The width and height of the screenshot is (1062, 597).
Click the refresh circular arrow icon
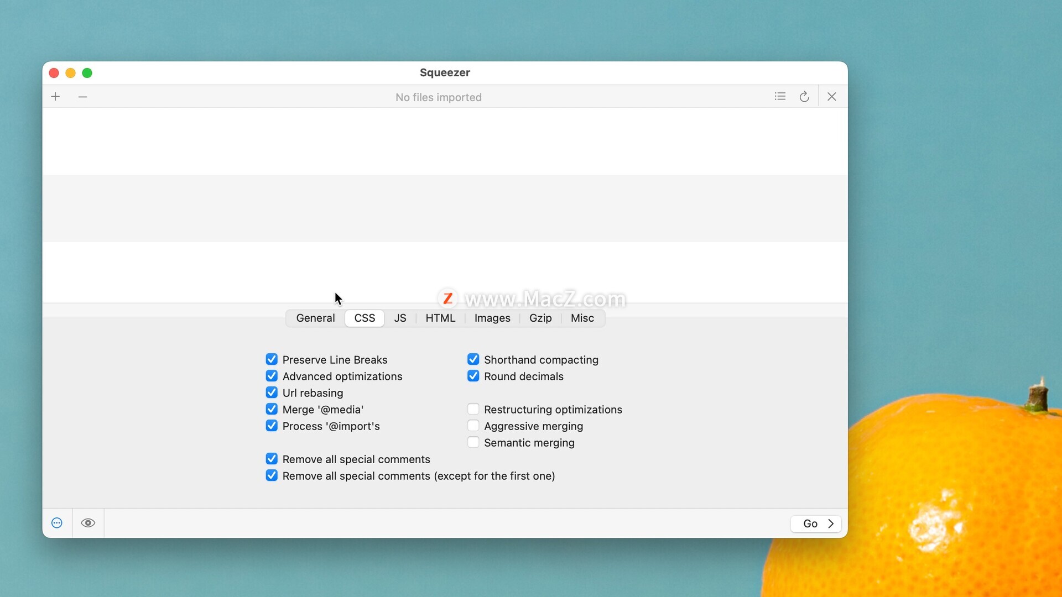pos(804,97)
